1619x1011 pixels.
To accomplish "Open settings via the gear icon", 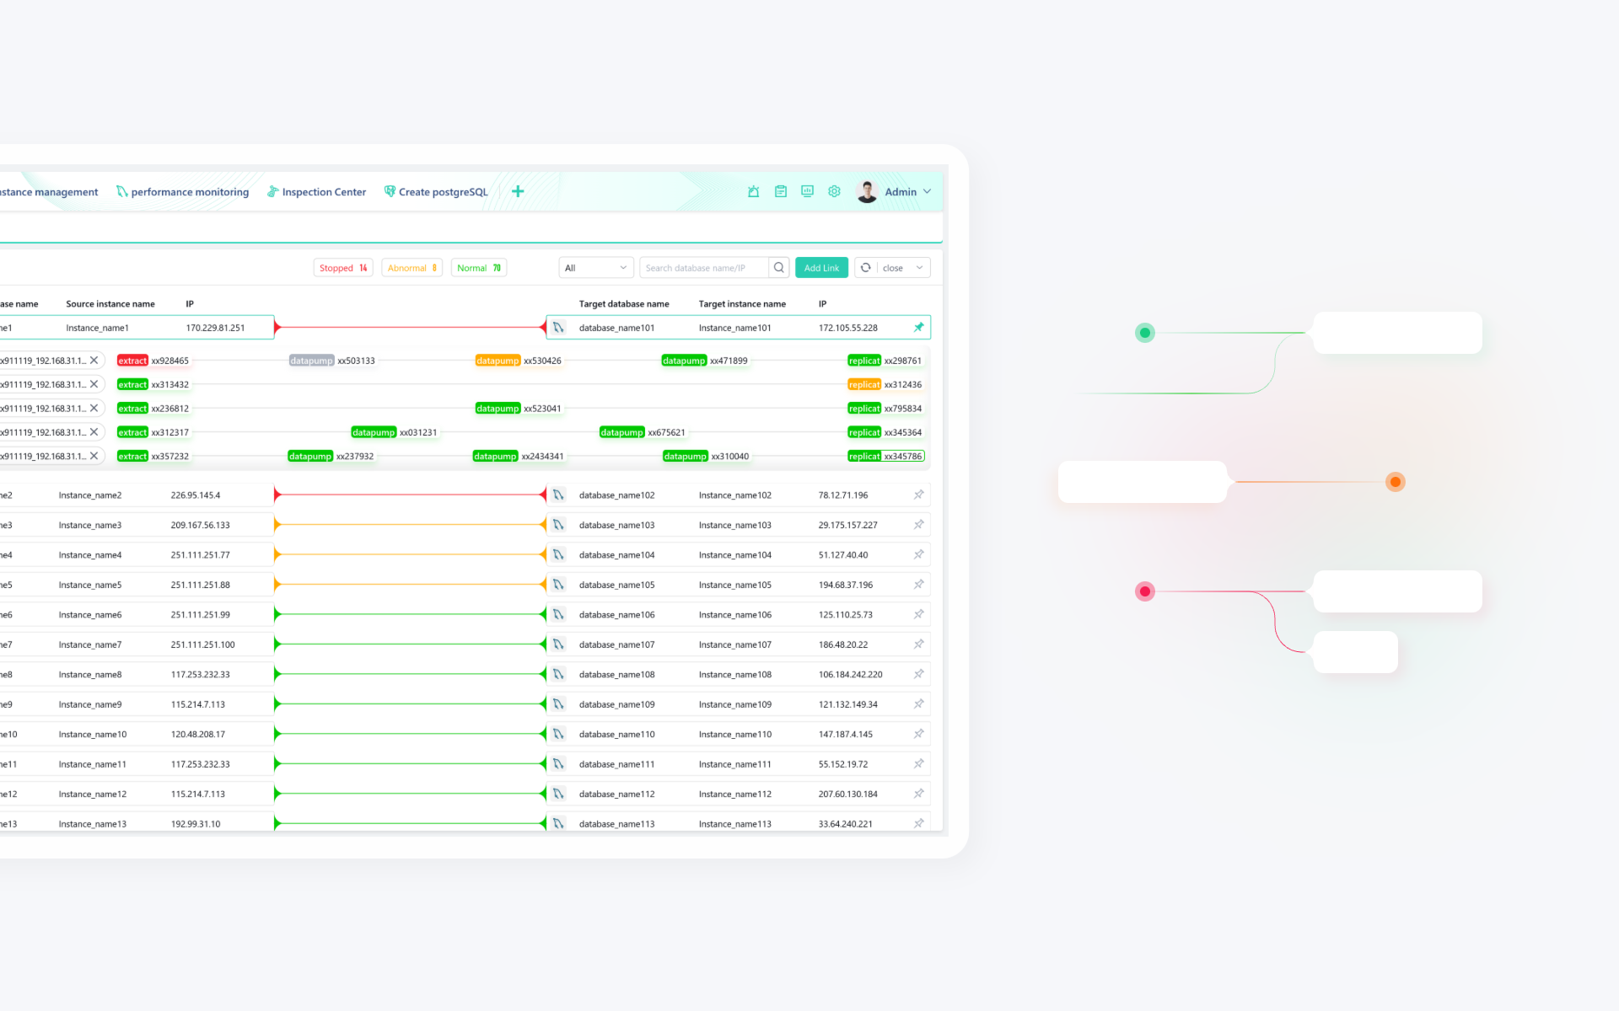I will (x=834, y=192).
